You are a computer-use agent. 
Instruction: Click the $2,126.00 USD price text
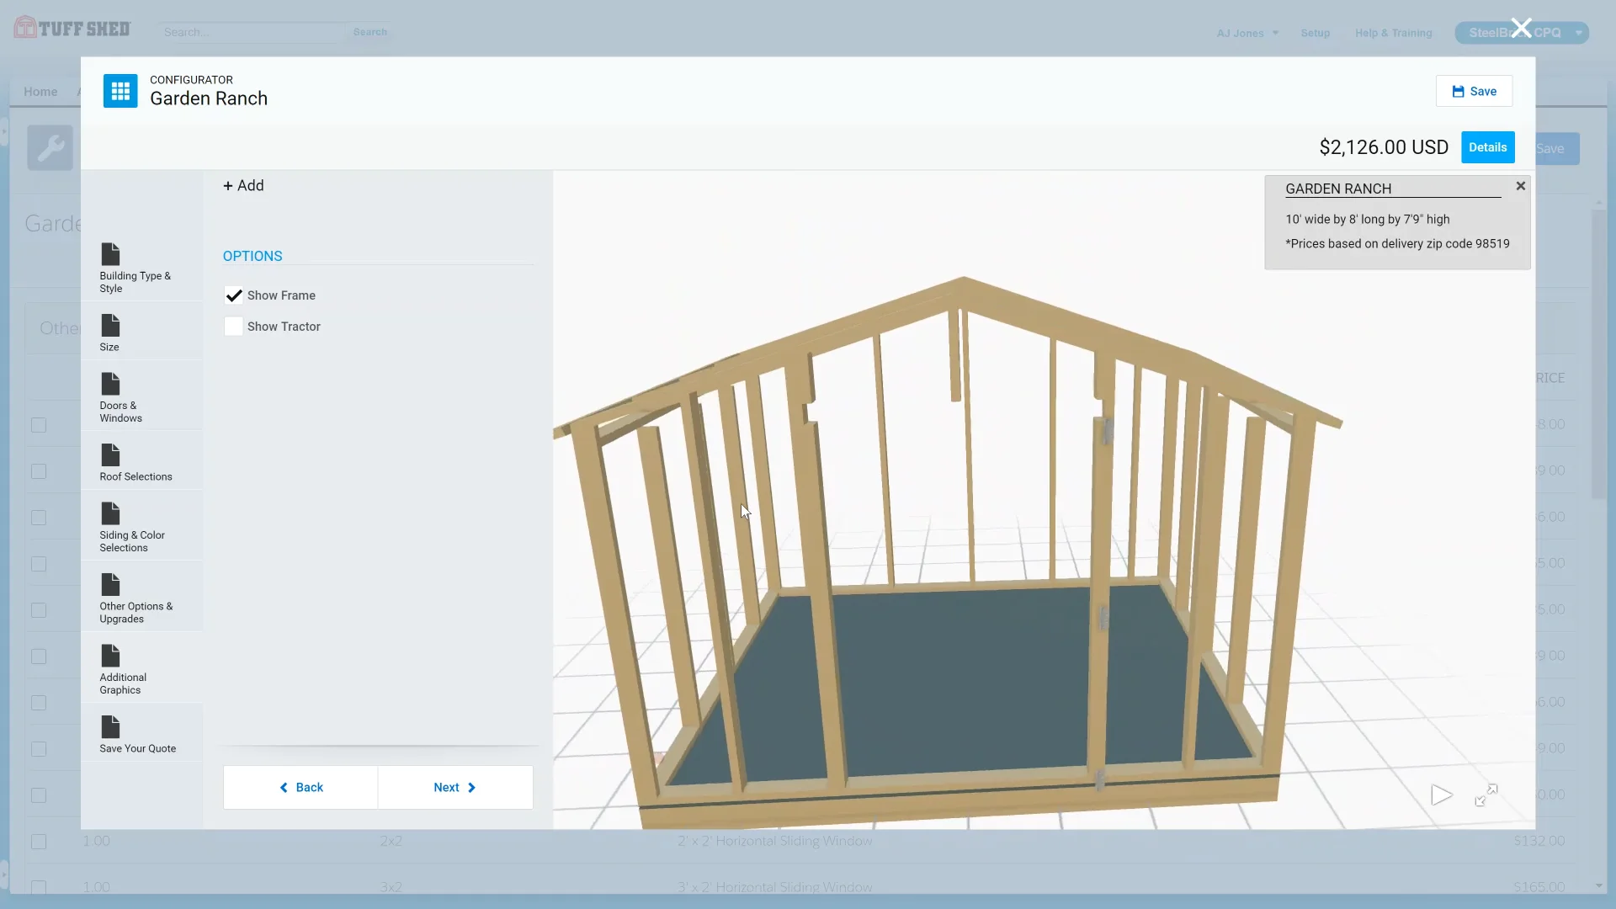click(1384, 147)
